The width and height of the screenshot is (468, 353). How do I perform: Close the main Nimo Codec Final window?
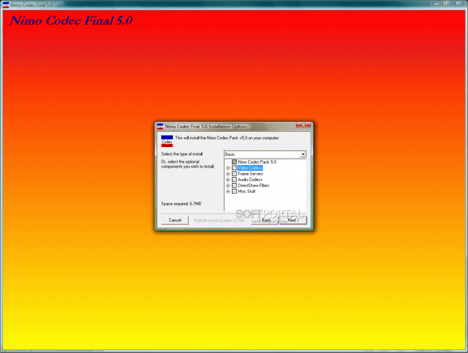click(x=457, y=4)
